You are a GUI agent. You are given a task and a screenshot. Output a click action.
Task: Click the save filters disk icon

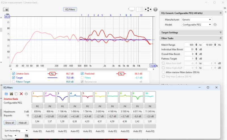(11, 94)
